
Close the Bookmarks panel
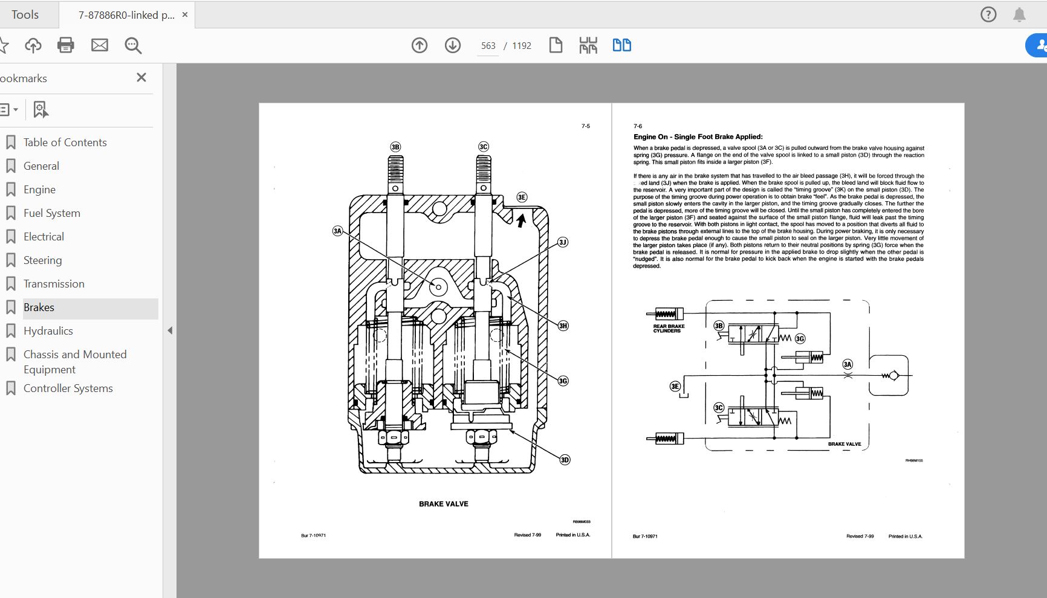pyautogui.click(x=141, y=77)
